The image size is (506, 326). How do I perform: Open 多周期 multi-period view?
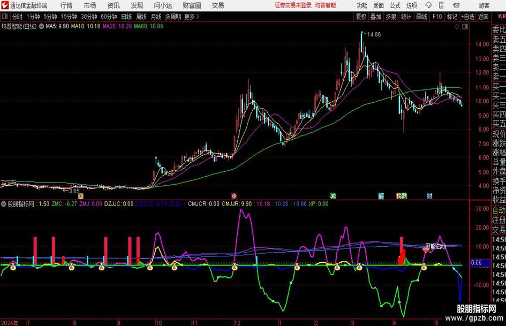pos(173,17)
